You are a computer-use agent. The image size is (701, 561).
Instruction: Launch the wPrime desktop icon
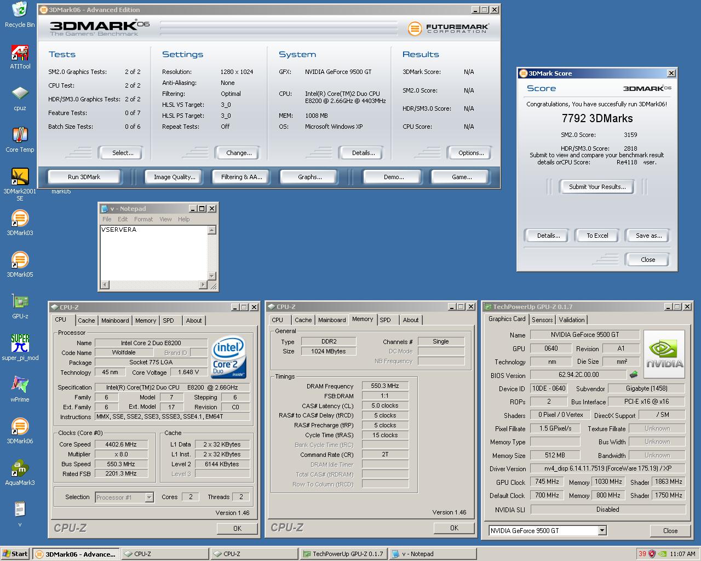point(20,390)
